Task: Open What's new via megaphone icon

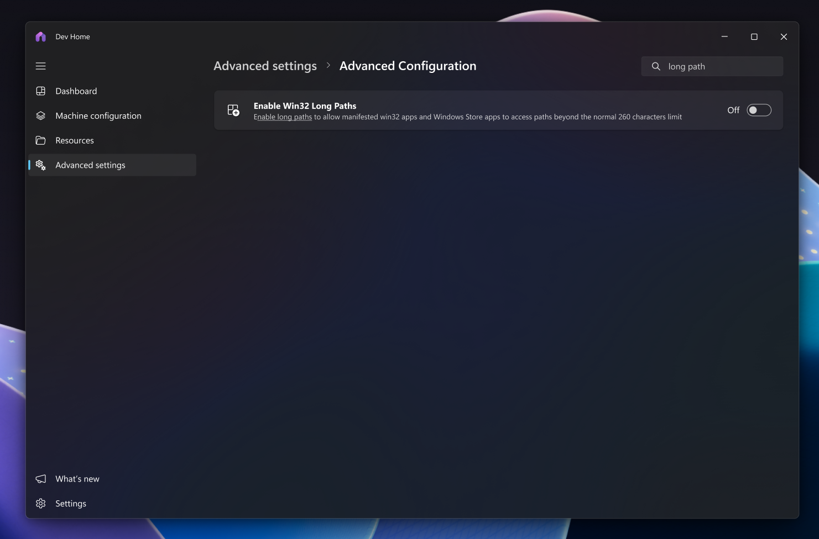Action: 40,479
